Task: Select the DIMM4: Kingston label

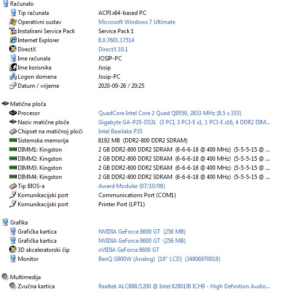Action: click(x=40, y=177)
